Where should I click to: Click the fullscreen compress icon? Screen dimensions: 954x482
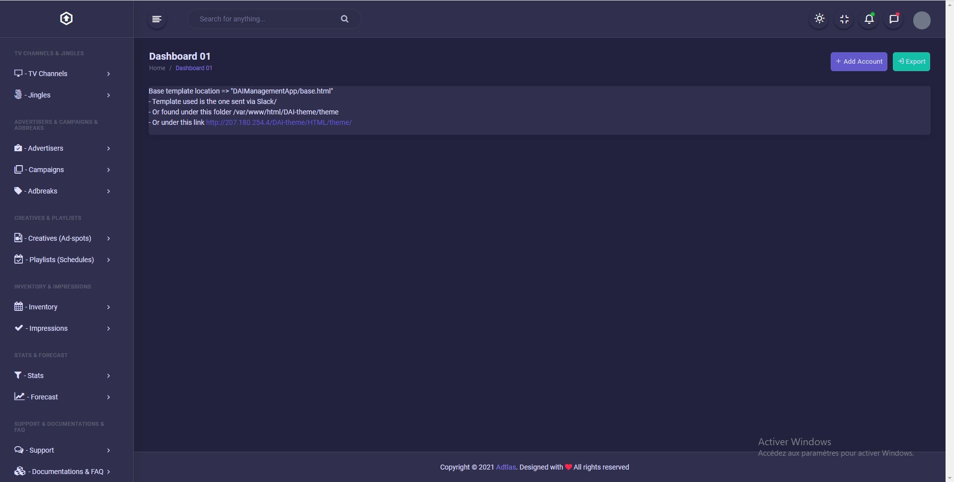coord(844,19)
